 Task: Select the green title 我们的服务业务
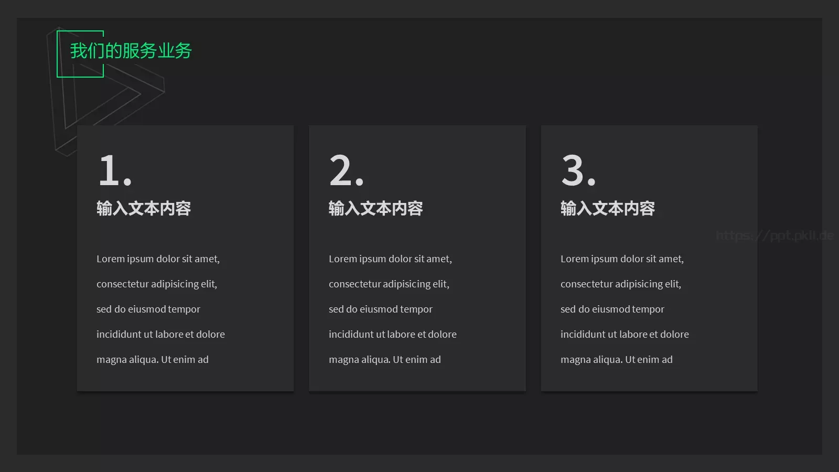131,51
